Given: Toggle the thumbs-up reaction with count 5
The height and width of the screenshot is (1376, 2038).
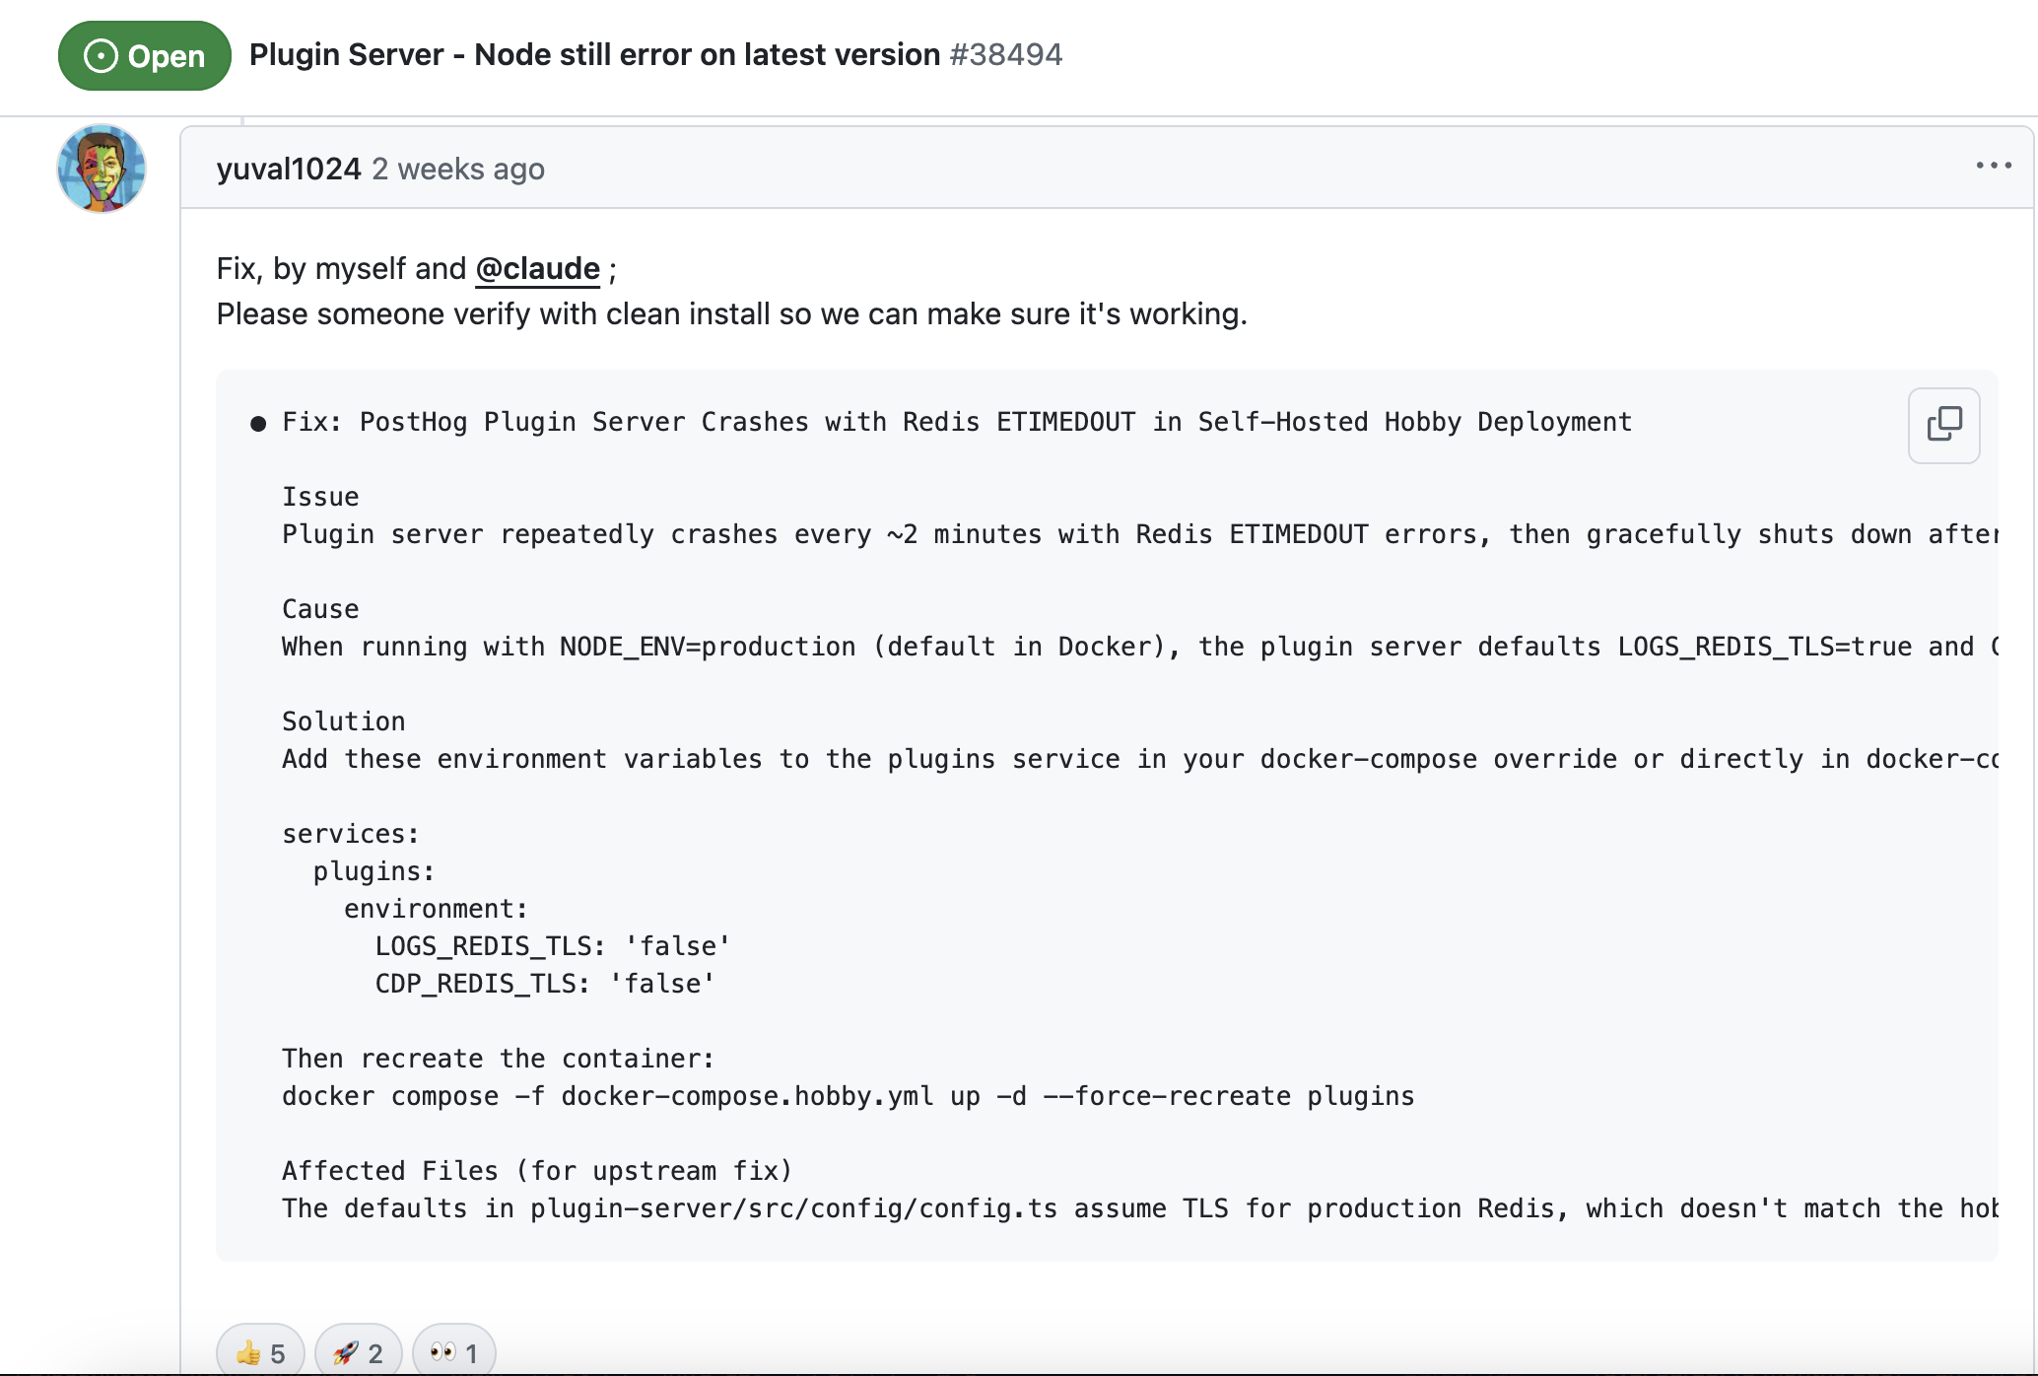Looking at the screenshot, I should (x=260, y=1352).
